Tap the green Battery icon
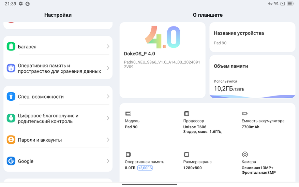299x187 pixels. (x=11, y=46)
